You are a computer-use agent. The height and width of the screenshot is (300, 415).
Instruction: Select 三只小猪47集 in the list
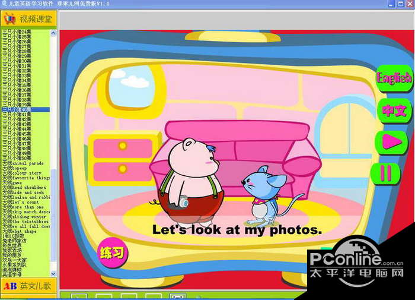tap(17, 144)
